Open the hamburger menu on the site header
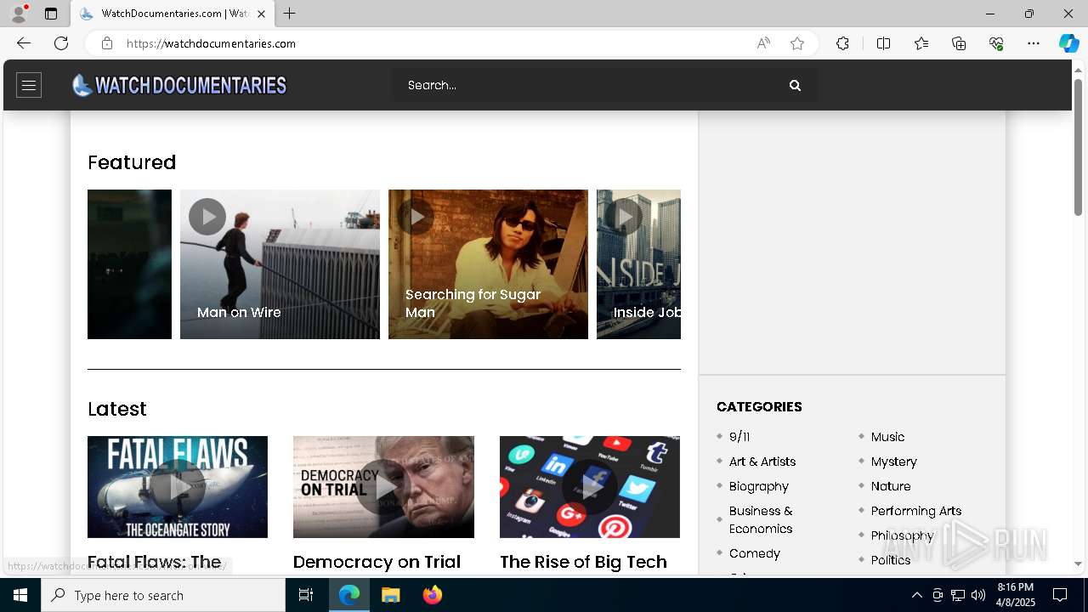 29,85
